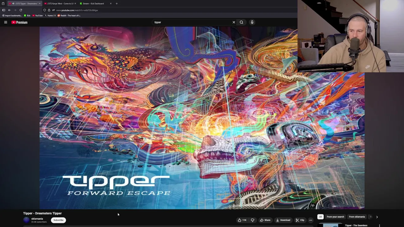The width and height of the screenshot is (404, 227).
Task: Run search with magnifier icon
Action: (x=241, y=22)
